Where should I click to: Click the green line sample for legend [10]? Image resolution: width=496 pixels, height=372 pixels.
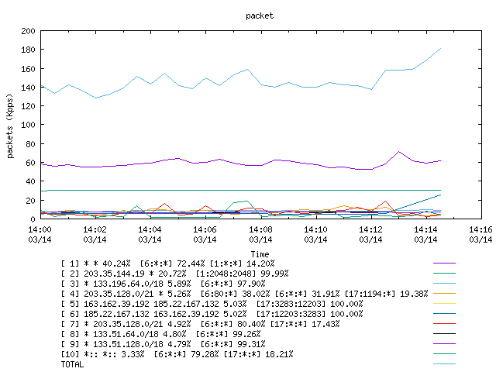point(444,353)
